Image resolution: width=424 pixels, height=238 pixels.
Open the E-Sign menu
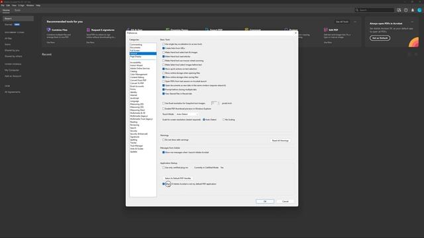point(21,5)
